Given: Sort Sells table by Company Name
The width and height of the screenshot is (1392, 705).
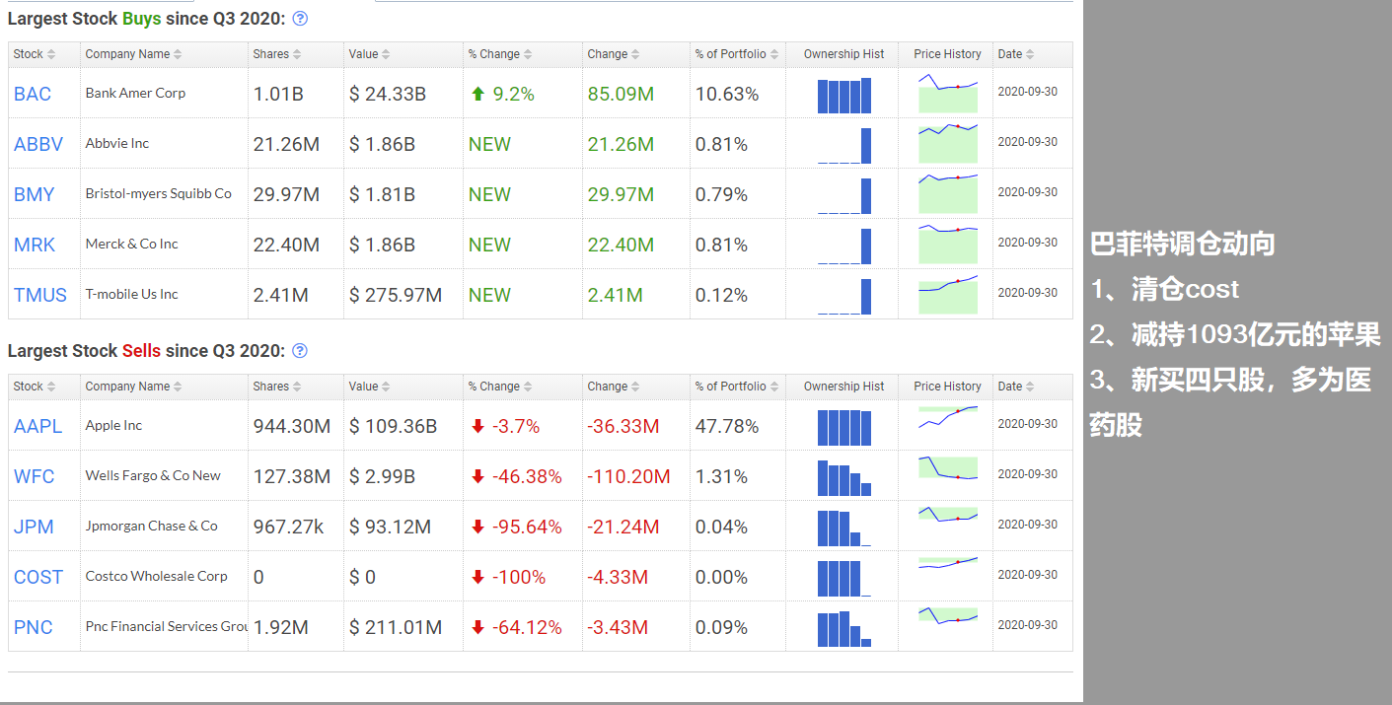Looking at the screenshot, I should tap(133, 387).
